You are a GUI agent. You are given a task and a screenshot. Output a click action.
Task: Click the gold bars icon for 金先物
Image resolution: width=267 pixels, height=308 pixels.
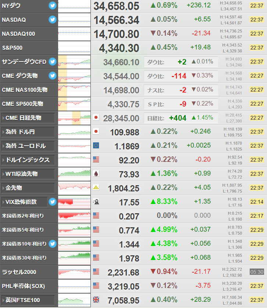pos(96,187)
